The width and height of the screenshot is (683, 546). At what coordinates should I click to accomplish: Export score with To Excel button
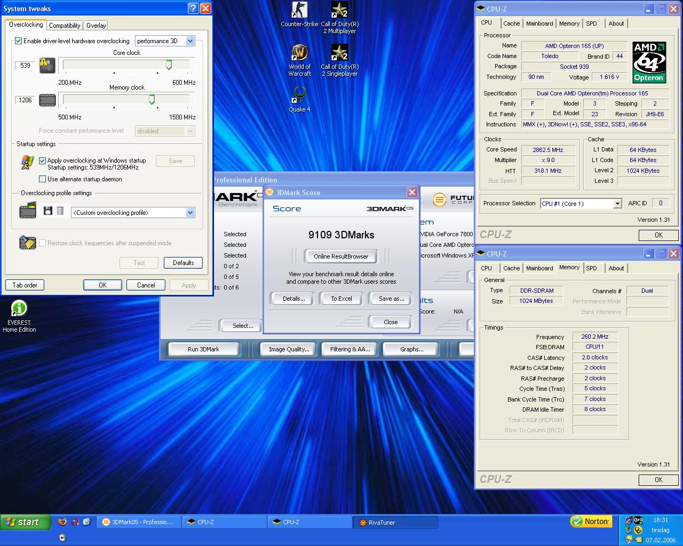click(341, 299)
